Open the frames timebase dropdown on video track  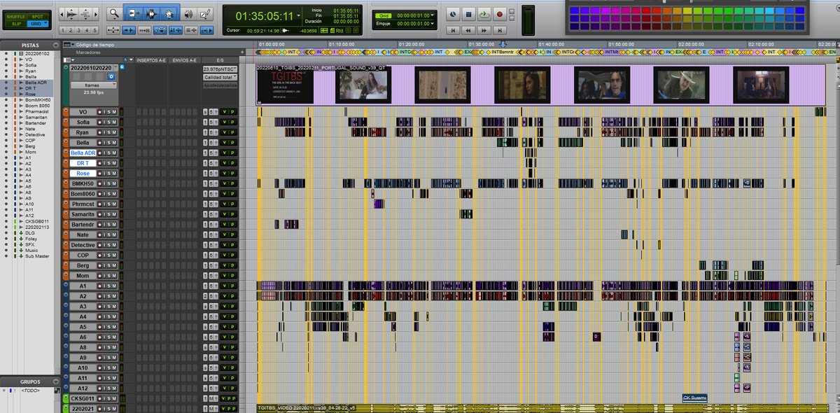pos(94,85)
